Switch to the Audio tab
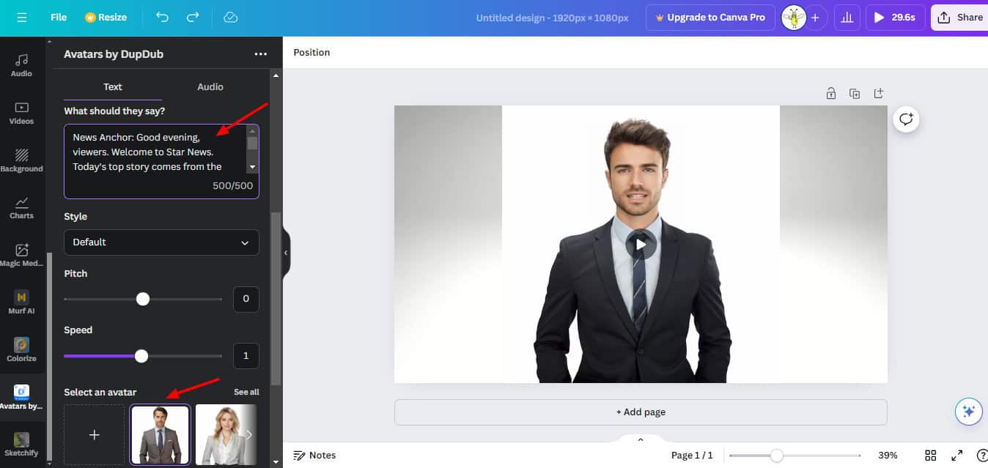 click(210, 86)
